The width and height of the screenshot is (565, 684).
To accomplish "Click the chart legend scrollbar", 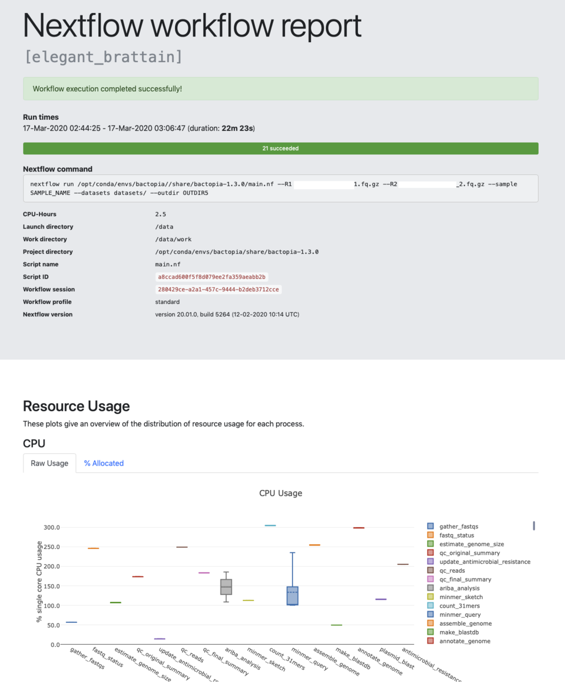I will pyautogui.click(x=534, y=526).
